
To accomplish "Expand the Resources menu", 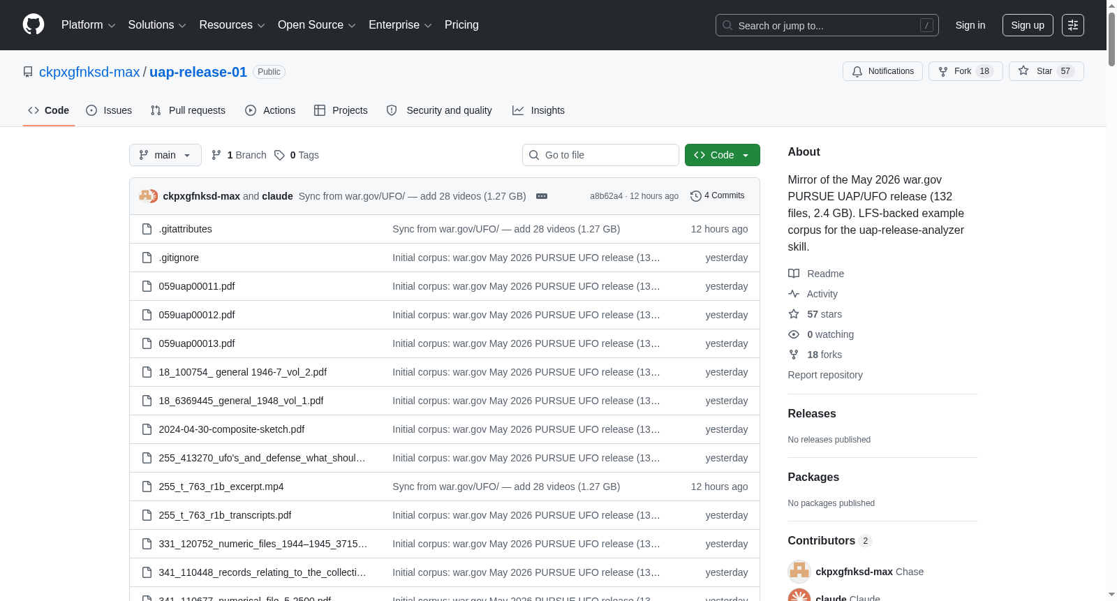I will click(232, 25).
